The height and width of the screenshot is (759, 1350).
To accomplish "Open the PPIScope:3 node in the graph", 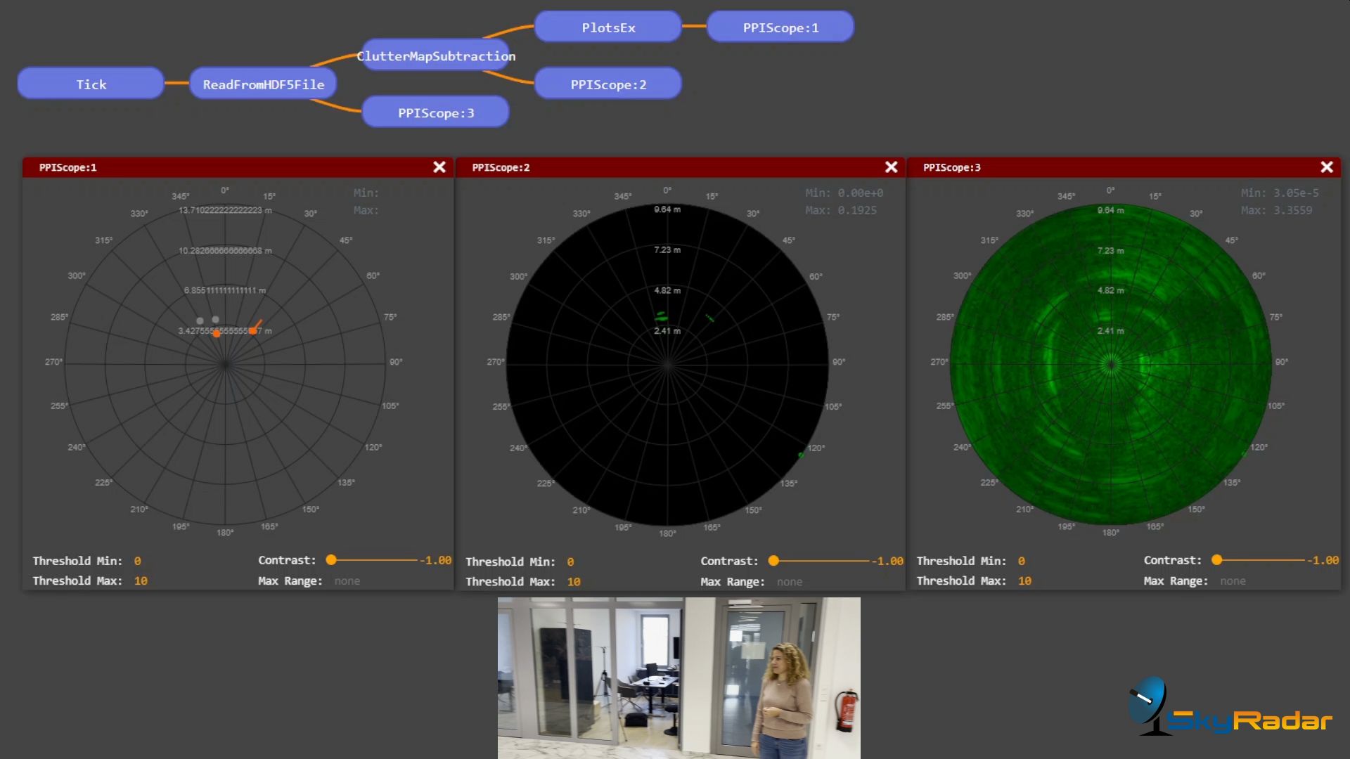I will [x=435, y=111].
